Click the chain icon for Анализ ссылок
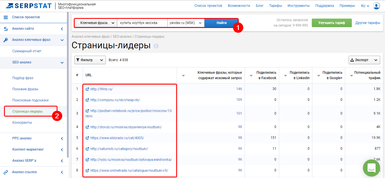The width and height of the screenshot is (385, 178). (x=6, y=172)
